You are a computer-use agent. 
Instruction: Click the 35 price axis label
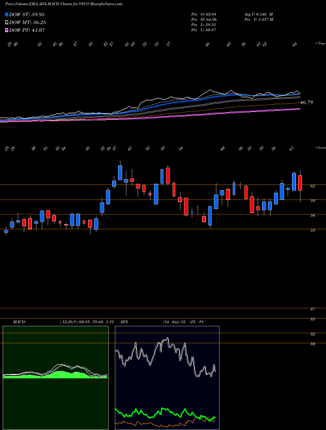point(312,319)
